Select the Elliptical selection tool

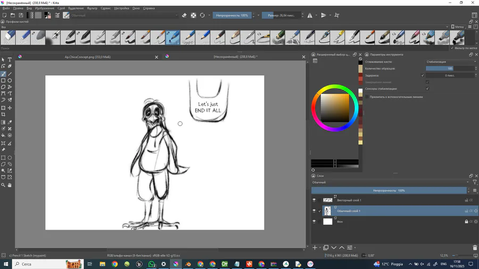coord(10,158)
